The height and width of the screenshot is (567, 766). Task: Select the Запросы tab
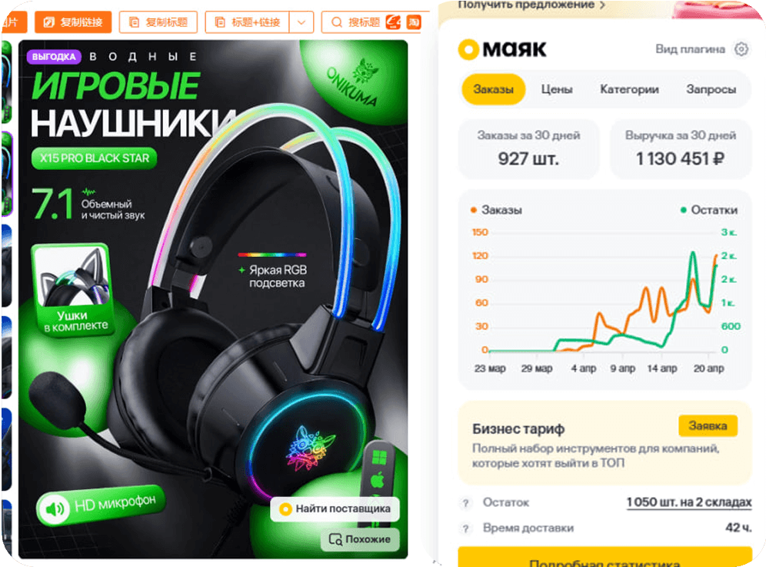pos(711,89)
